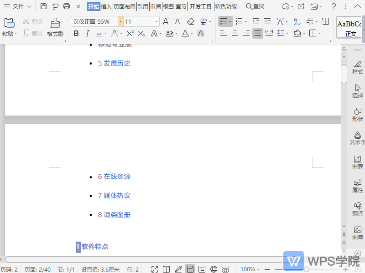
Task: Switch to the 插入 ribbon tab
Action: [x=105, y=6]
